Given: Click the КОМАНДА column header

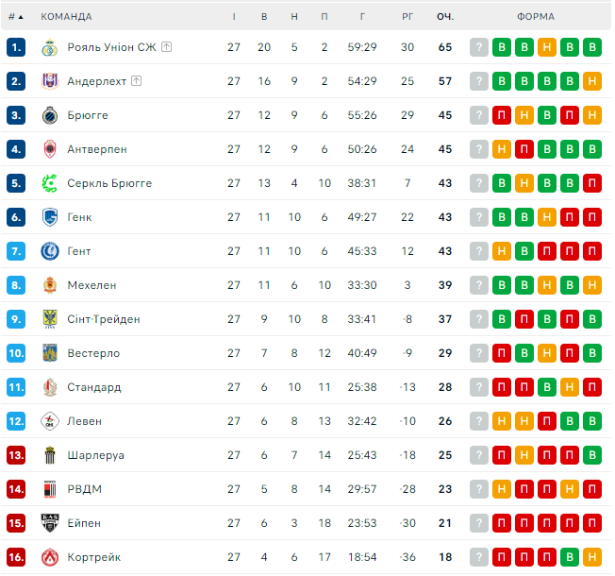Looking at the screenshot, I should coord(66,17).
